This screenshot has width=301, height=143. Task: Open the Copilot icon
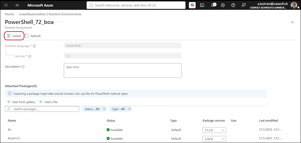tap(192, 5)
